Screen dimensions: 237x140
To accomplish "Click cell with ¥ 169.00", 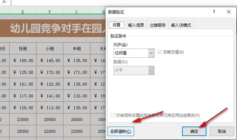I will pyautogui.click(x=23, y=60).
